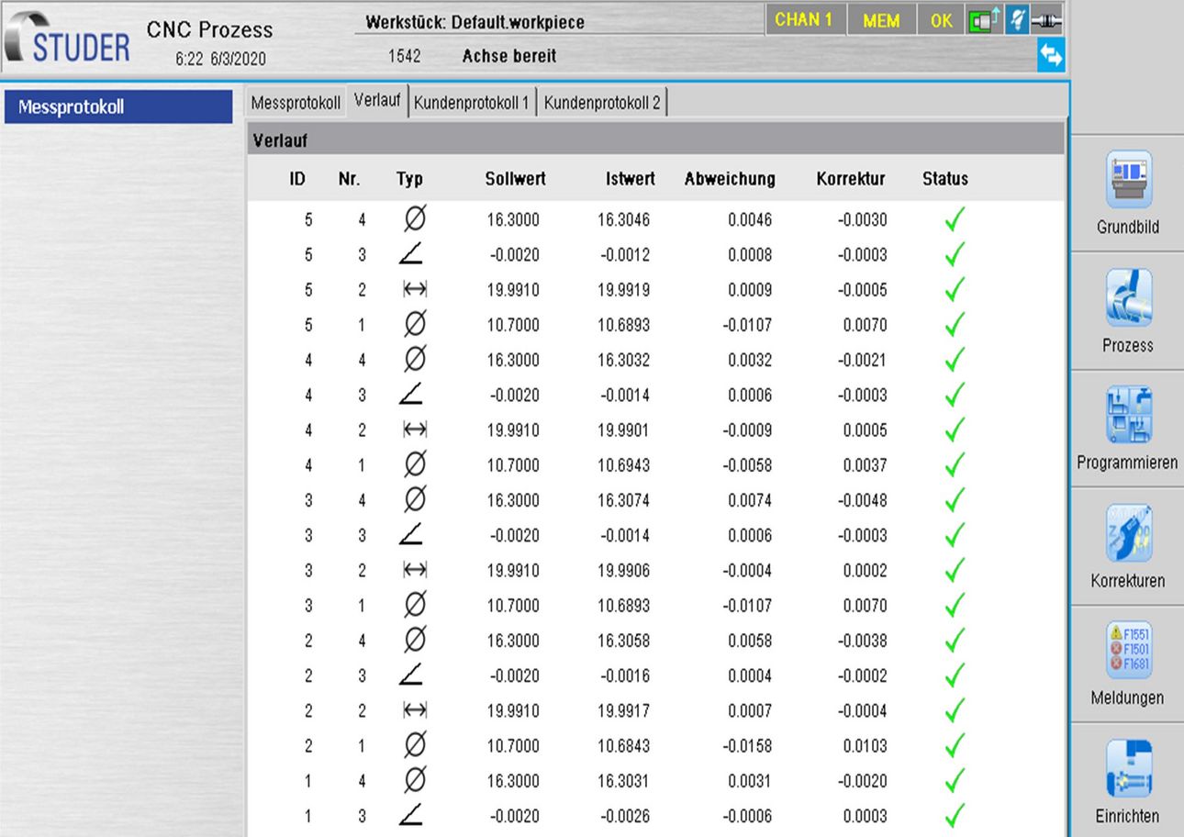This screenshot has height=837, width=1184.
Task: Toggle the crossed-out light bulb icon
Action: 1016,20
